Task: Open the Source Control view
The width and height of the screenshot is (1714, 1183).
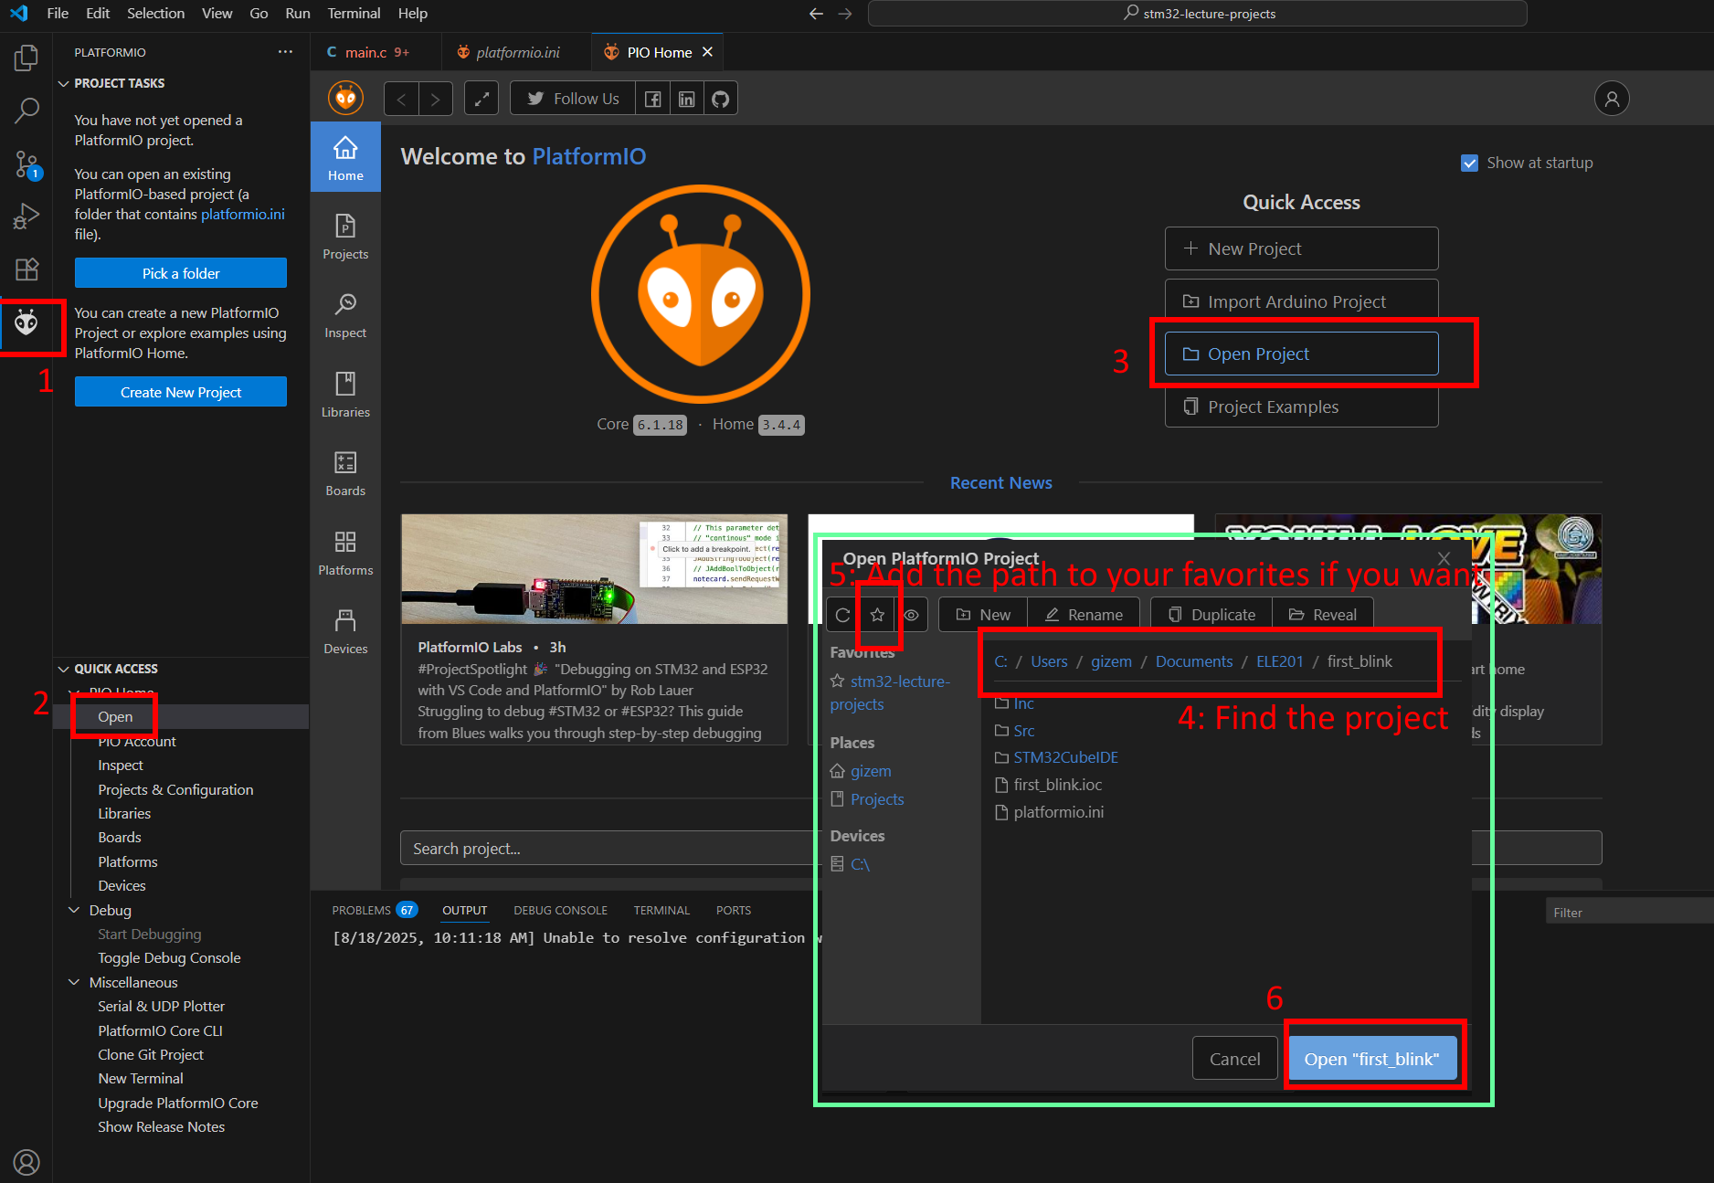Action: [x=26, y=164]
